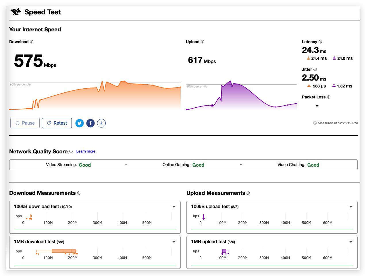The width and height of the screenshot is (366, 276).
Task: Expand the 1MB download test section
Action: click(174, 242)
